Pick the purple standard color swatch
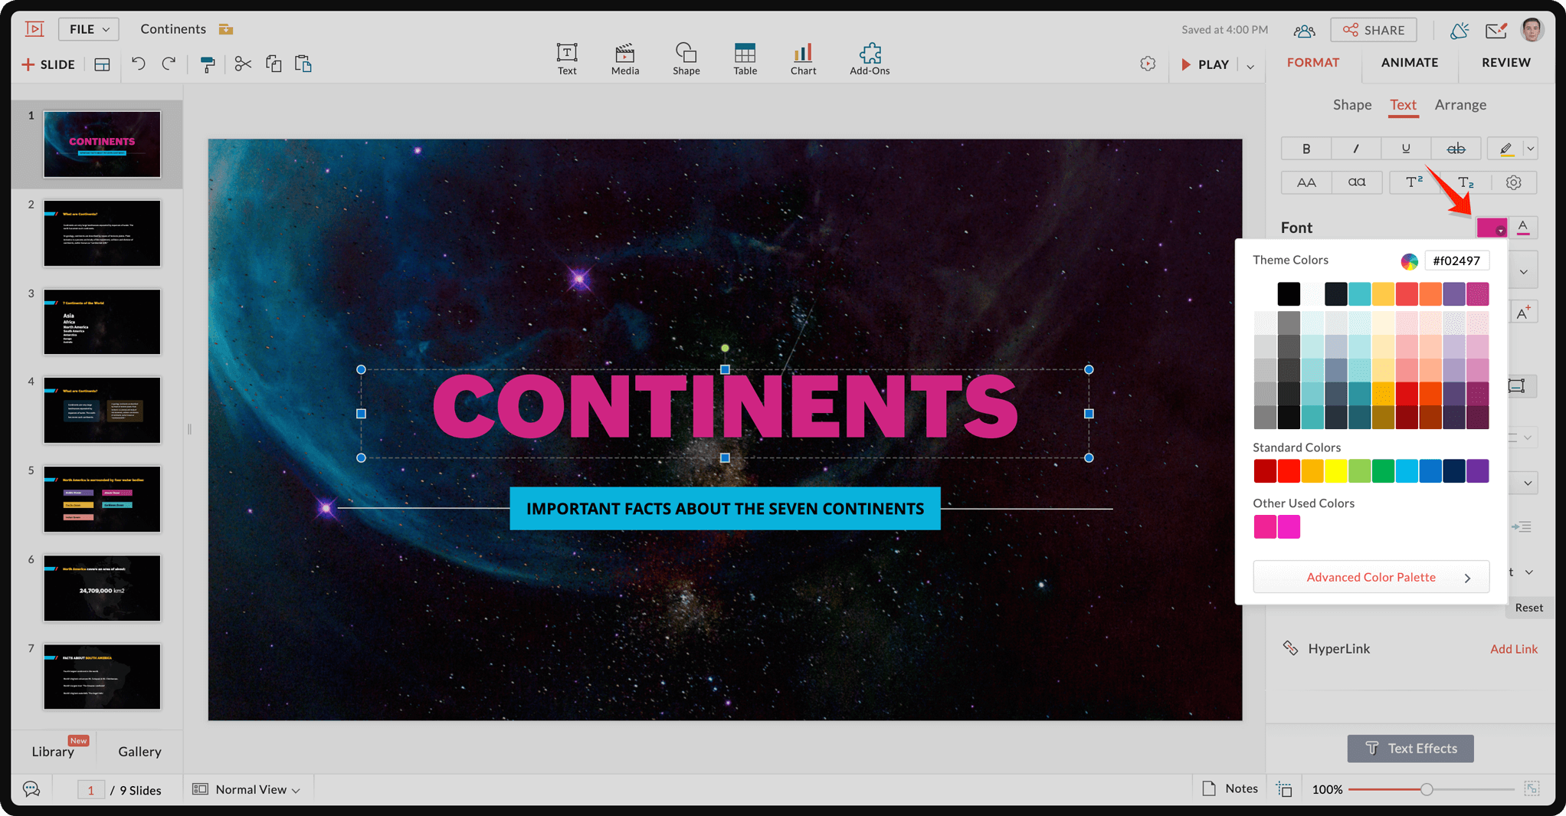Image resolution: width=1566 pixels, height=816 pixels. pyautogui.click(x=1477, y=471)
